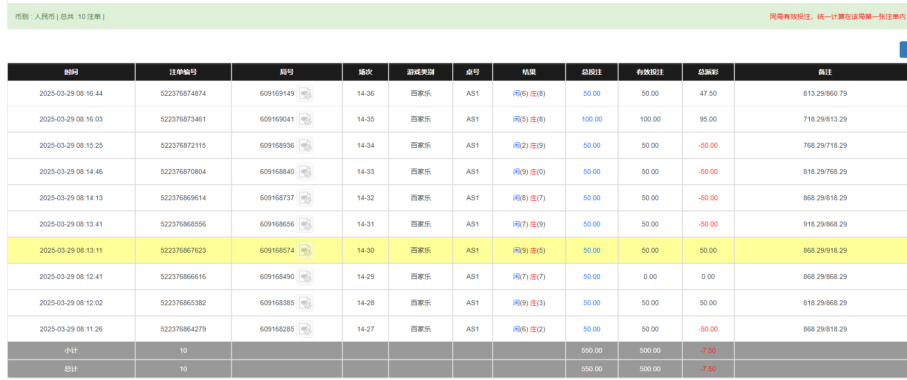The width and height of the screenshot is (907, 380).
Task: Click the replay icon for round 609168737
Action: tap(305, 198)
